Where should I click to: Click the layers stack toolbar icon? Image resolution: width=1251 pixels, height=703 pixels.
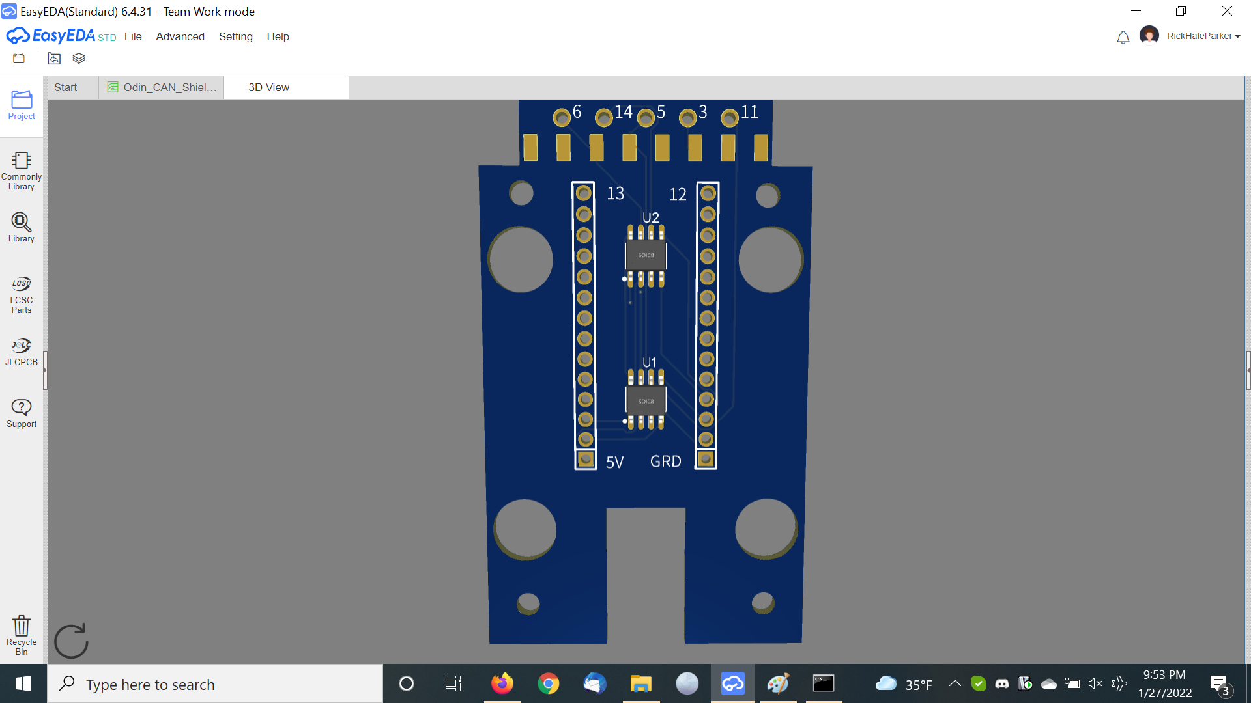coord(79,59)
